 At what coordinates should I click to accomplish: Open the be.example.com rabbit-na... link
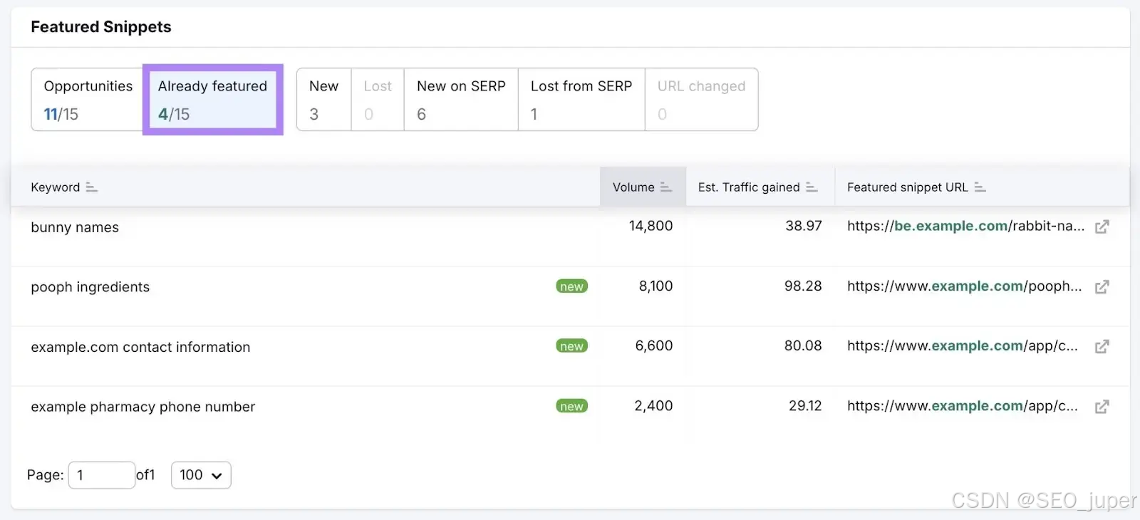[x=965, y=226]
